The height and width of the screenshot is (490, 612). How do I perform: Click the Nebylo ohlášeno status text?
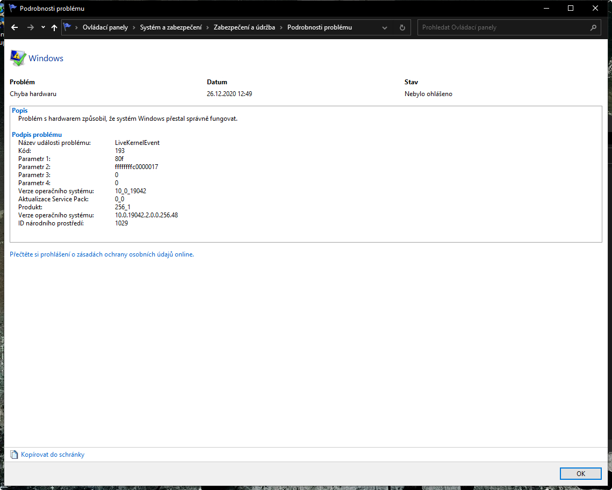(429, 94)
